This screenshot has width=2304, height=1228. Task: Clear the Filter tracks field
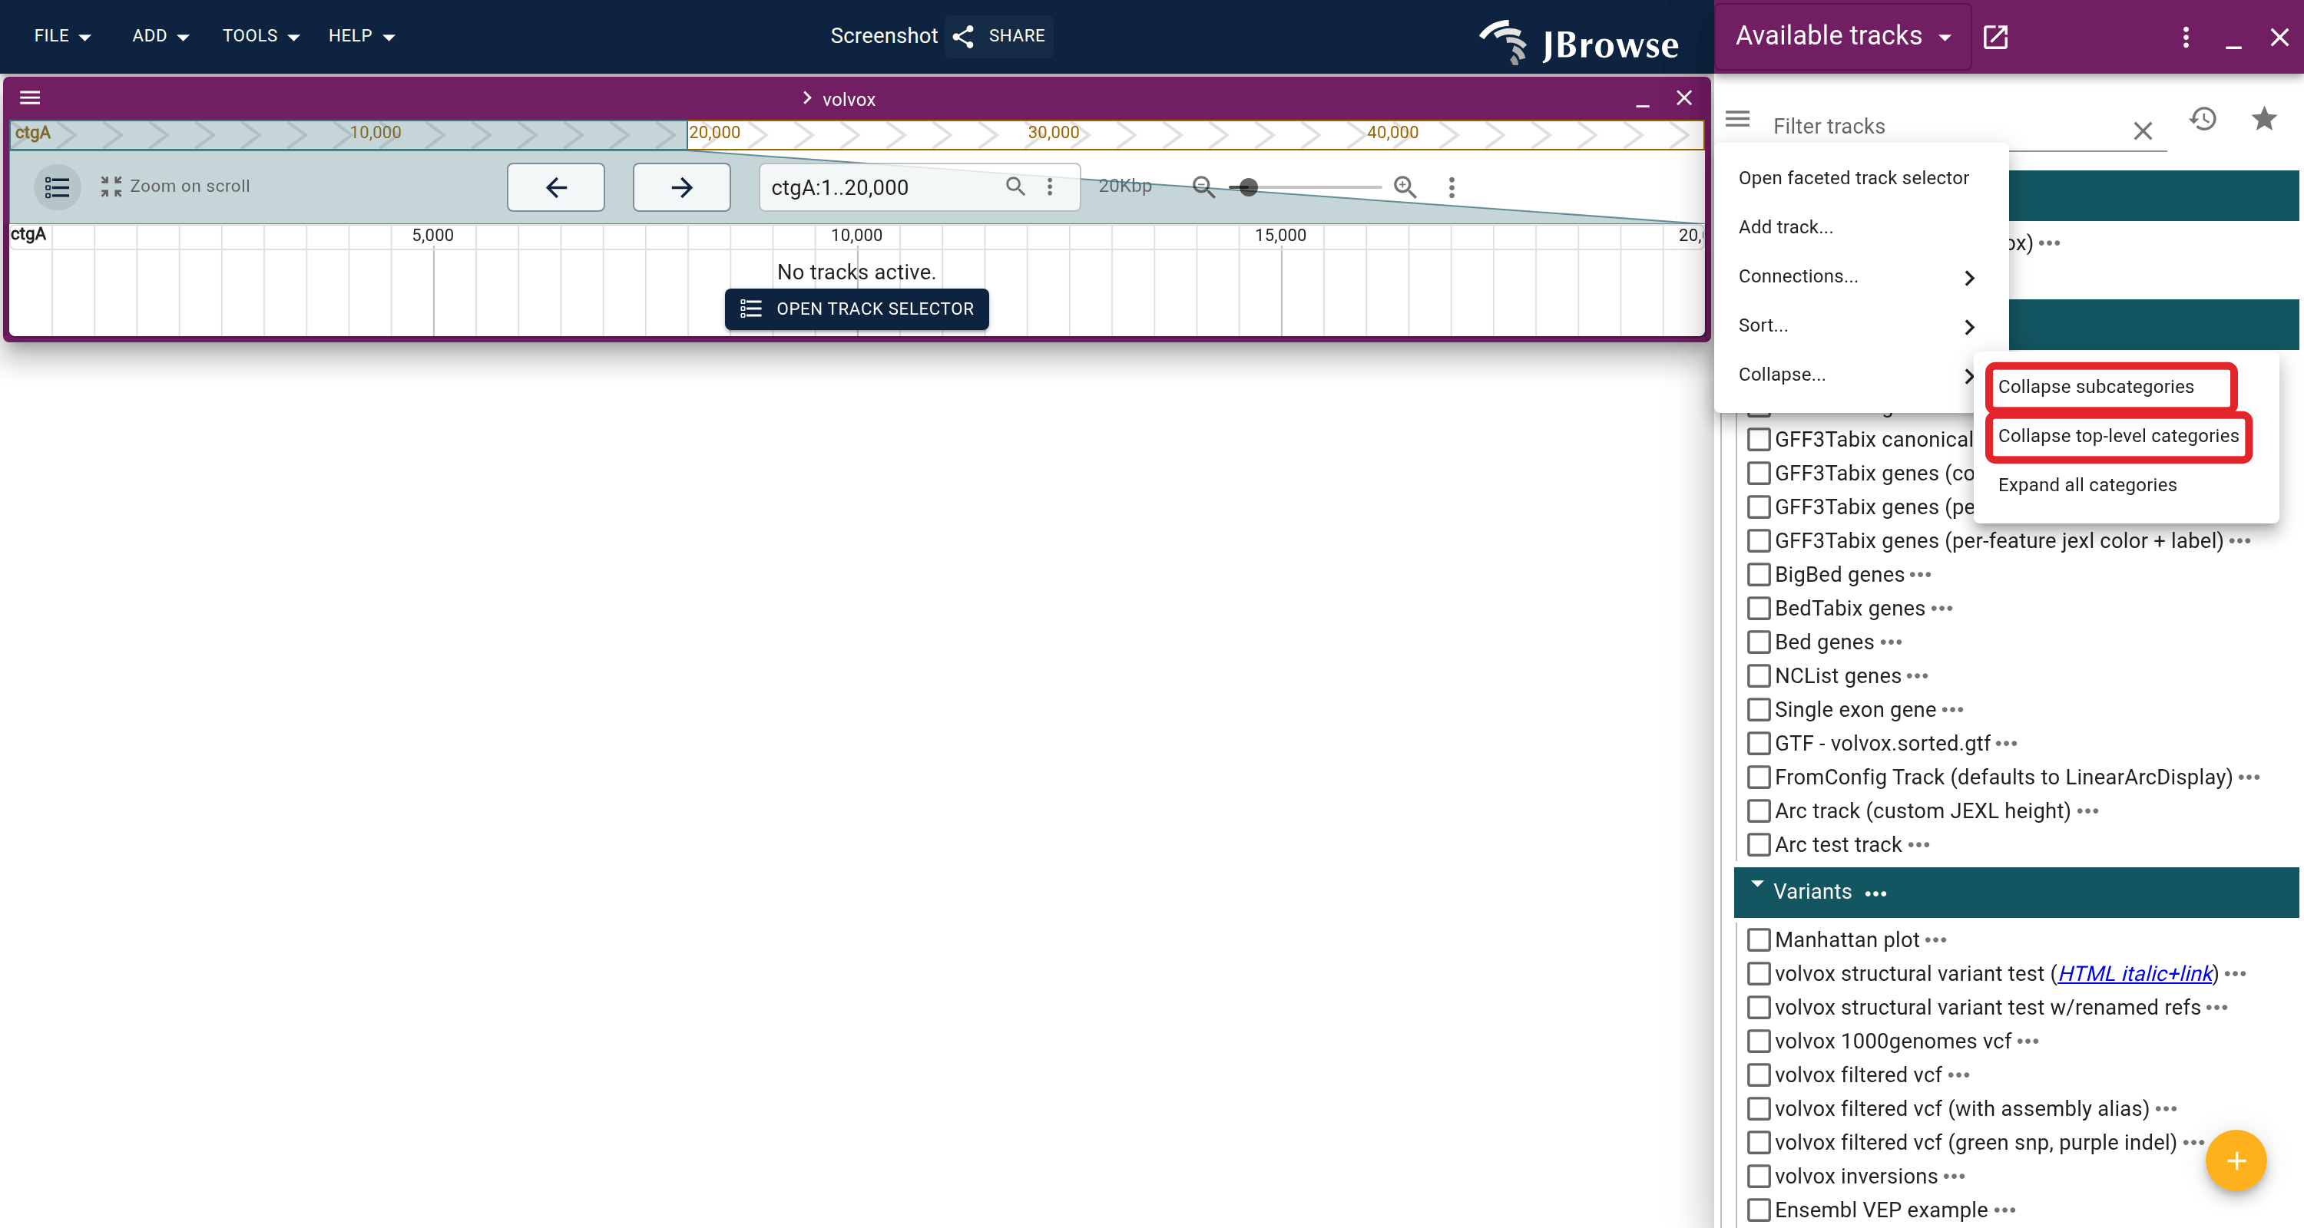pyautogui.click(x=2142, y=131)
